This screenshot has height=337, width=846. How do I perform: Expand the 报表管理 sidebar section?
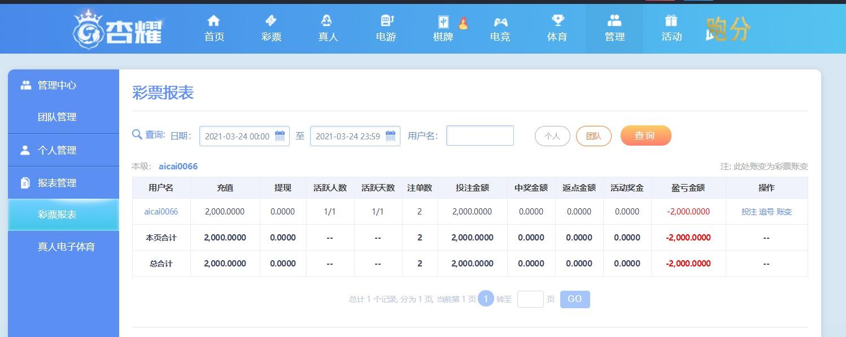coord(63,183)
